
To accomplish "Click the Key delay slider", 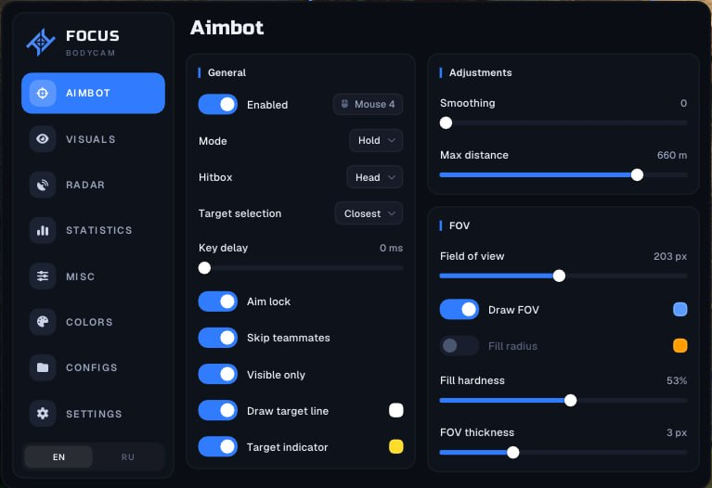I will (x=301, y=268).
